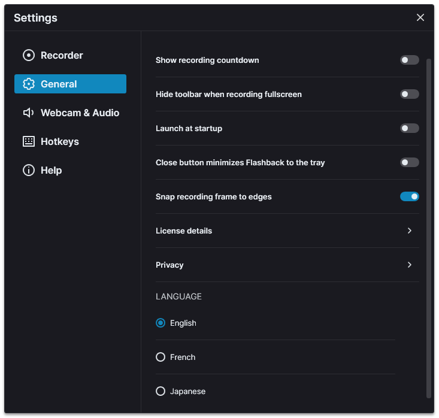Screen dimensions: 439x418
Task: Click the Hotkeys keyboard icon
Action: click(x=29, y=141)
